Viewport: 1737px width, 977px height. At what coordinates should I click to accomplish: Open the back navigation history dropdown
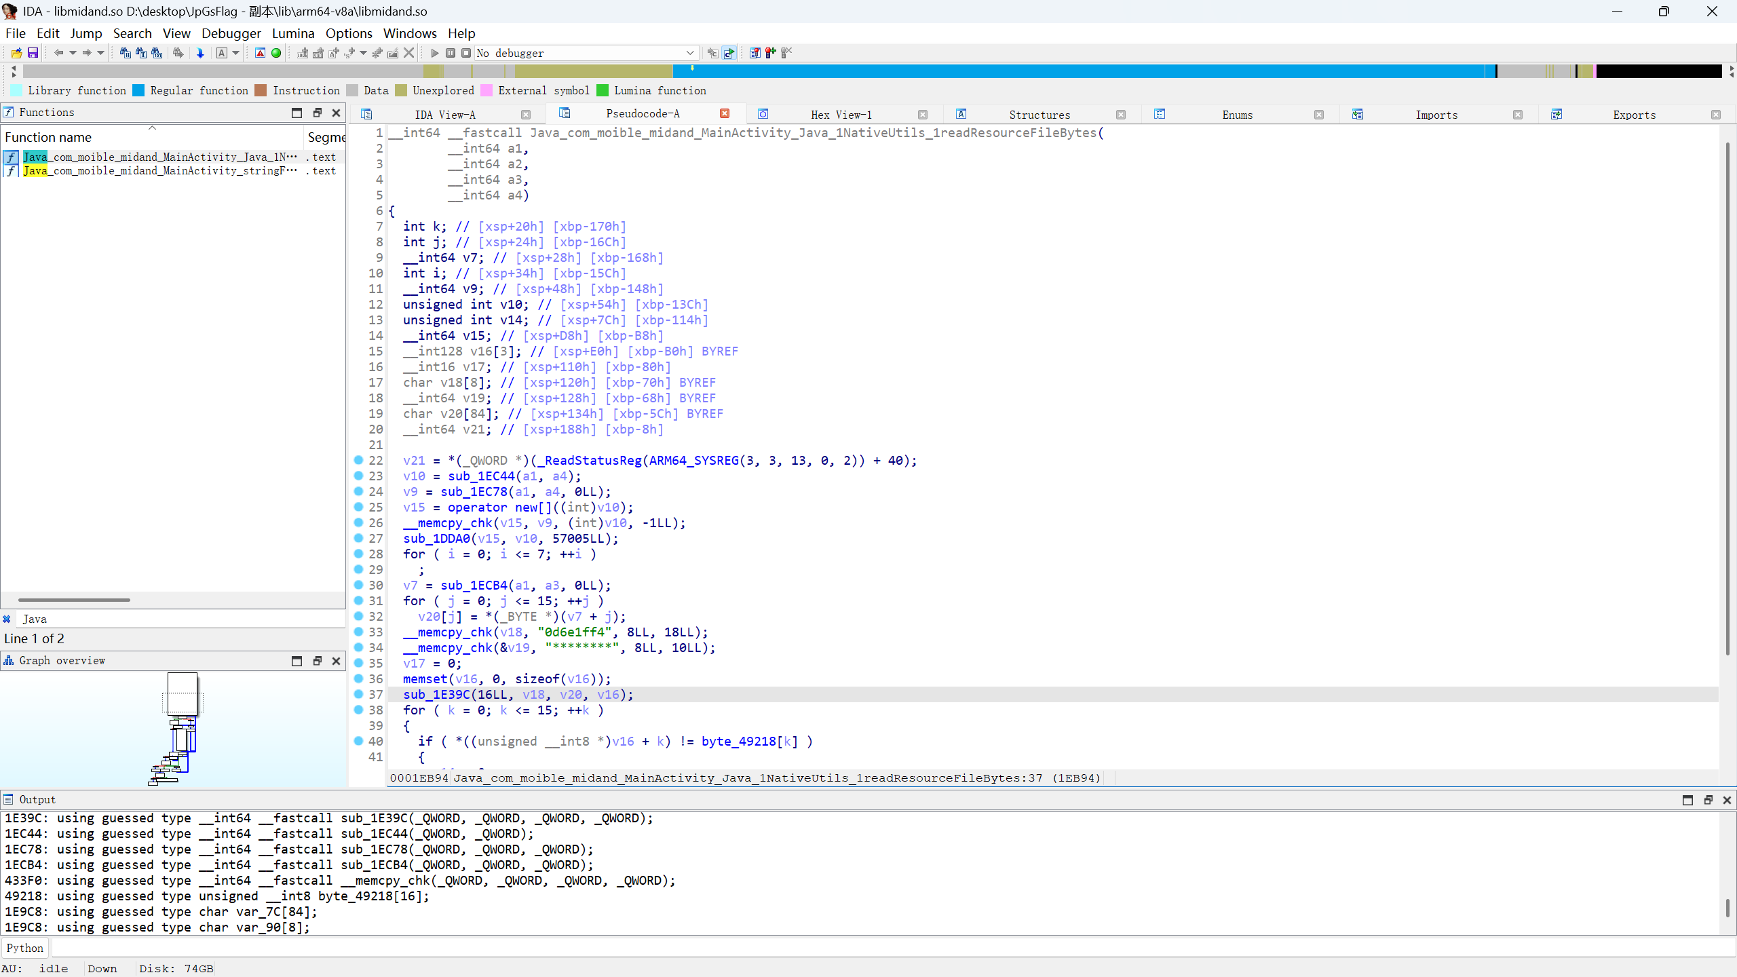[73, 53]
